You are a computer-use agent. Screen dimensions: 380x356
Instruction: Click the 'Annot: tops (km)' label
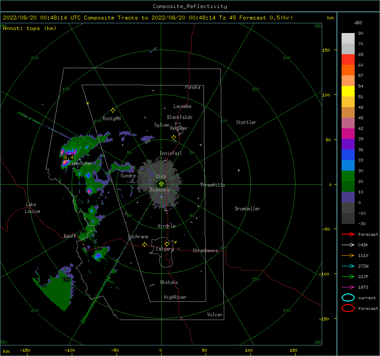[x=30, y=28]
